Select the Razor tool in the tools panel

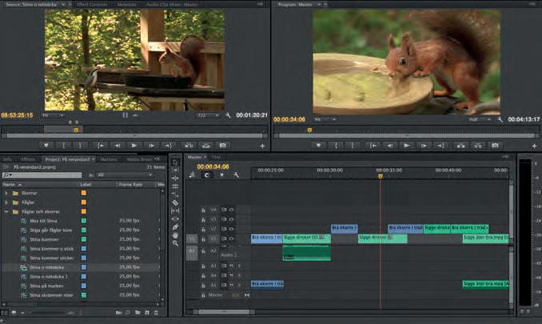175,202
